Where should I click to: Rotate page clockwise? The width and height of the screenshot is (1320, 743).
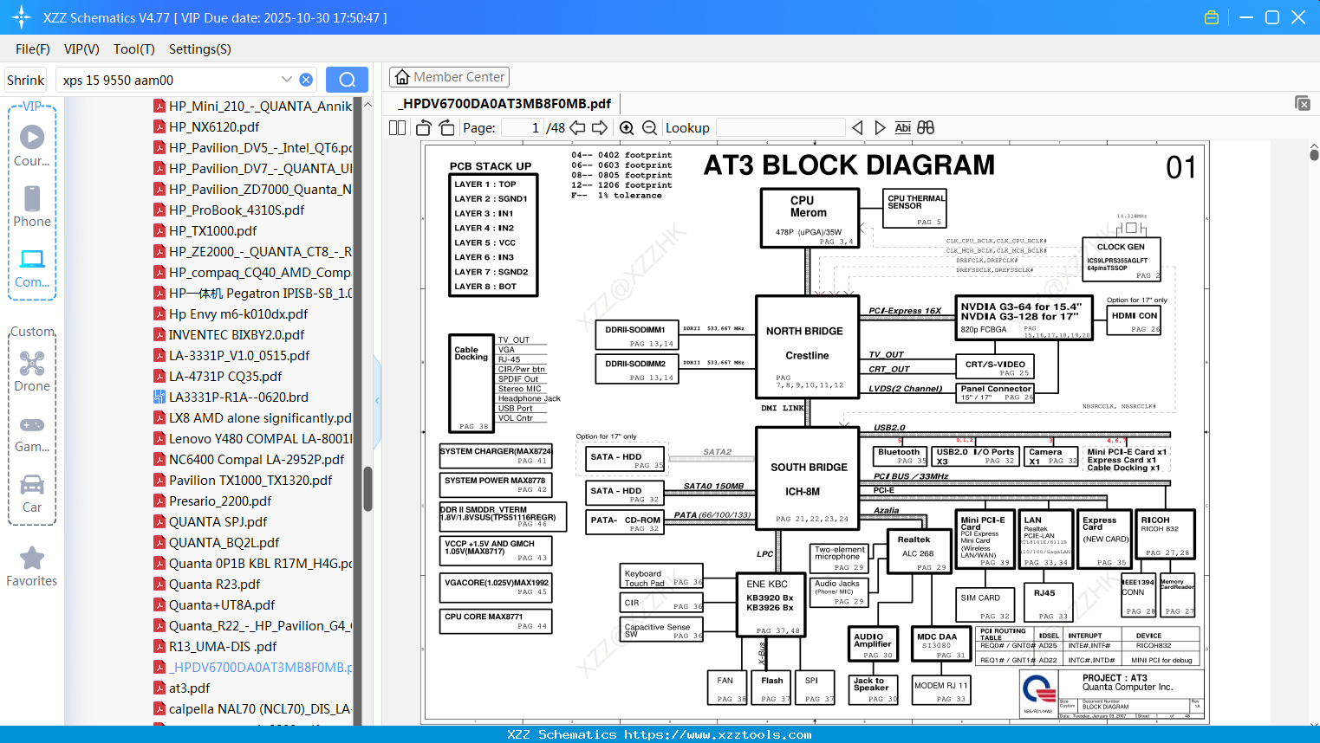pyautogui.click(x=446, y=127)
